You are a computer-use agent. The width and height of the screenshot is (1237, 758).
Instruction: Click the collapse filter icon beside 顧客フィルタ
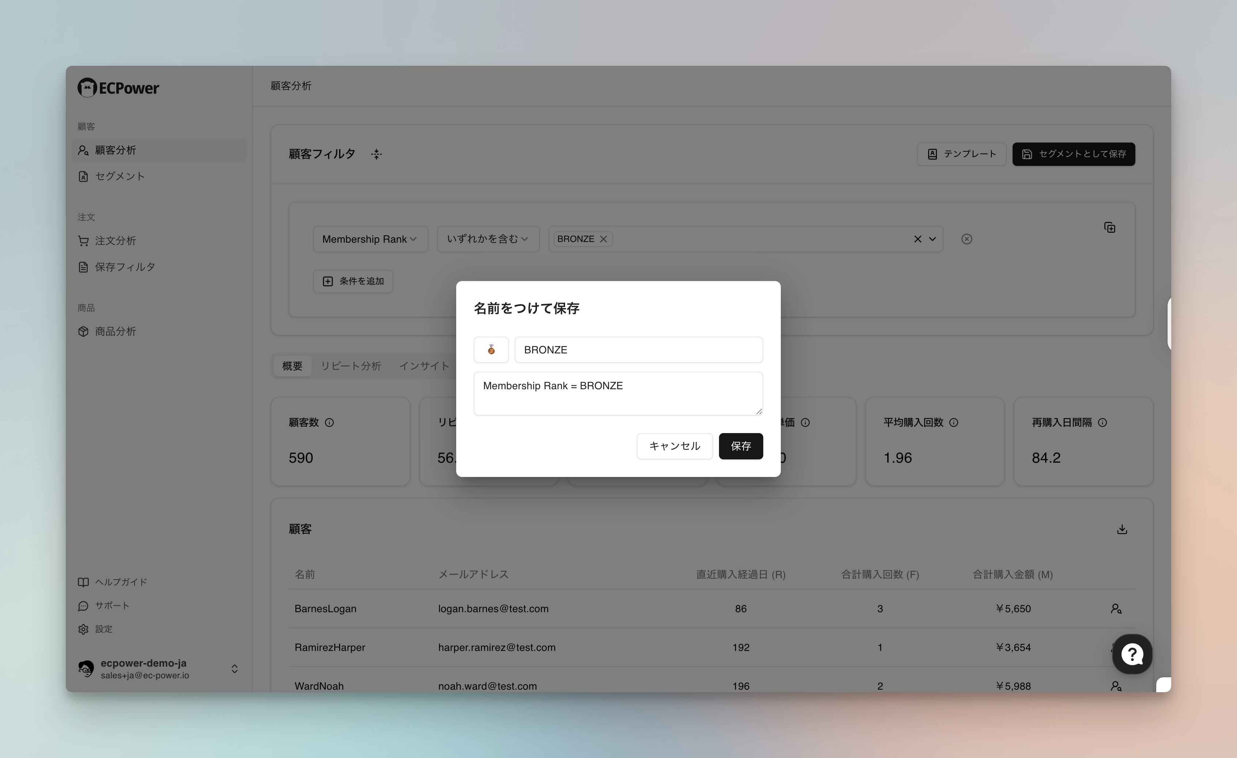377,154
